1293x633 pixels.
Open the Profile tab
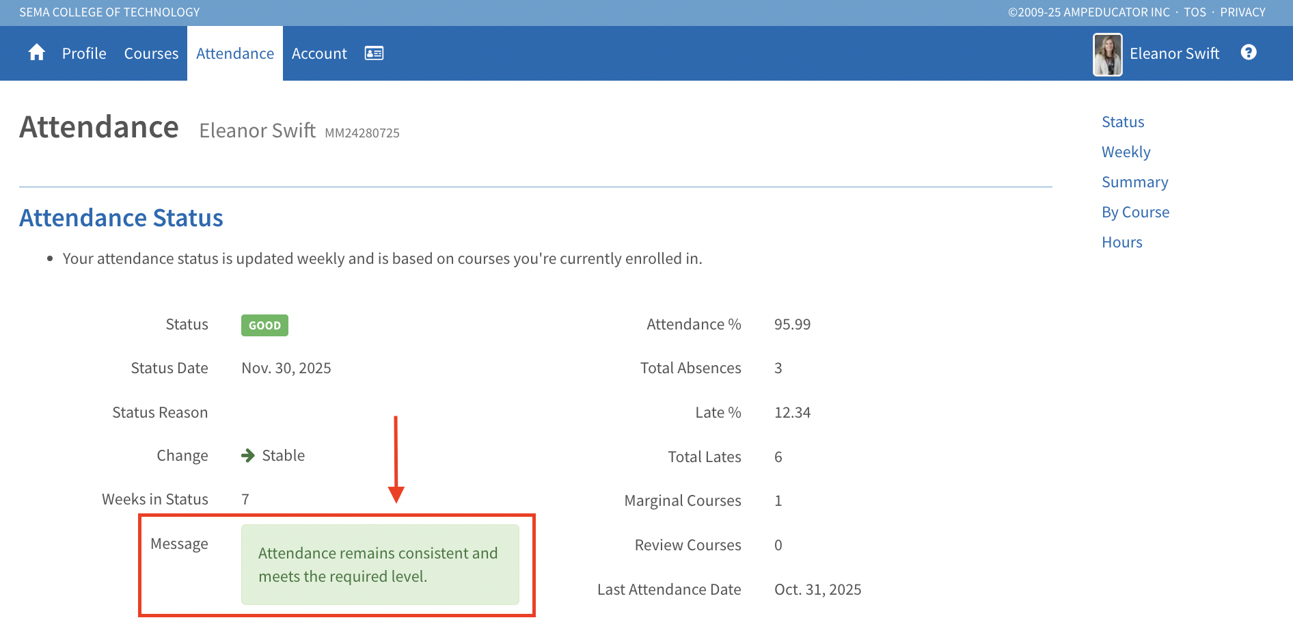[84, 53]
